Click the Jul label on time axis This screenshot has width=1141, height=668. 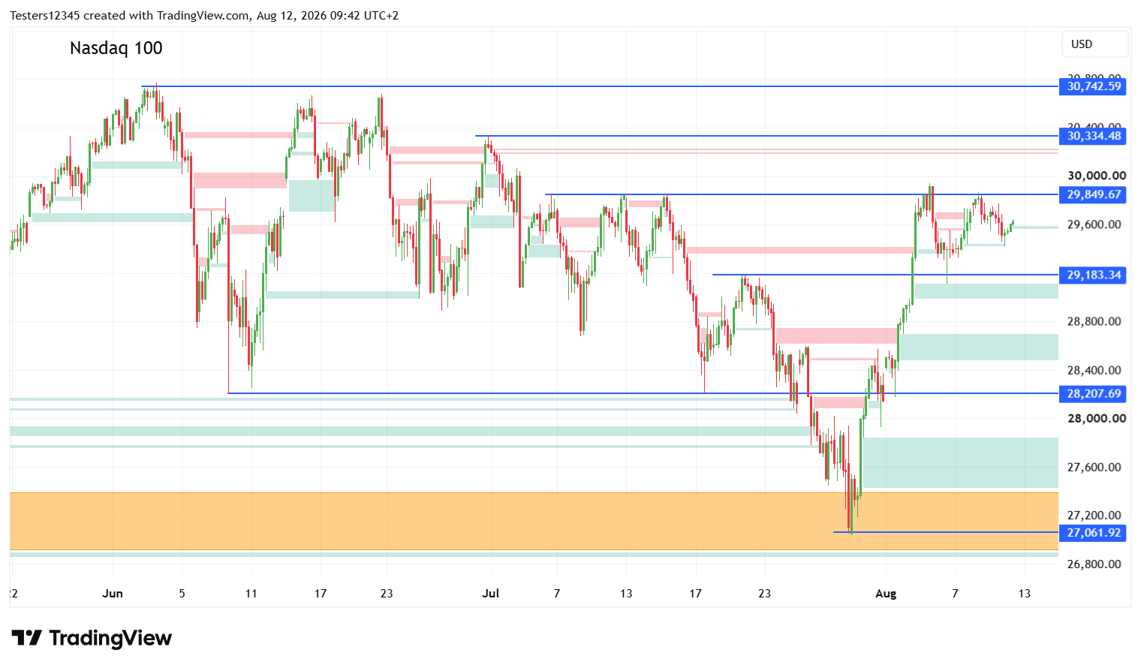click(490, 593)
